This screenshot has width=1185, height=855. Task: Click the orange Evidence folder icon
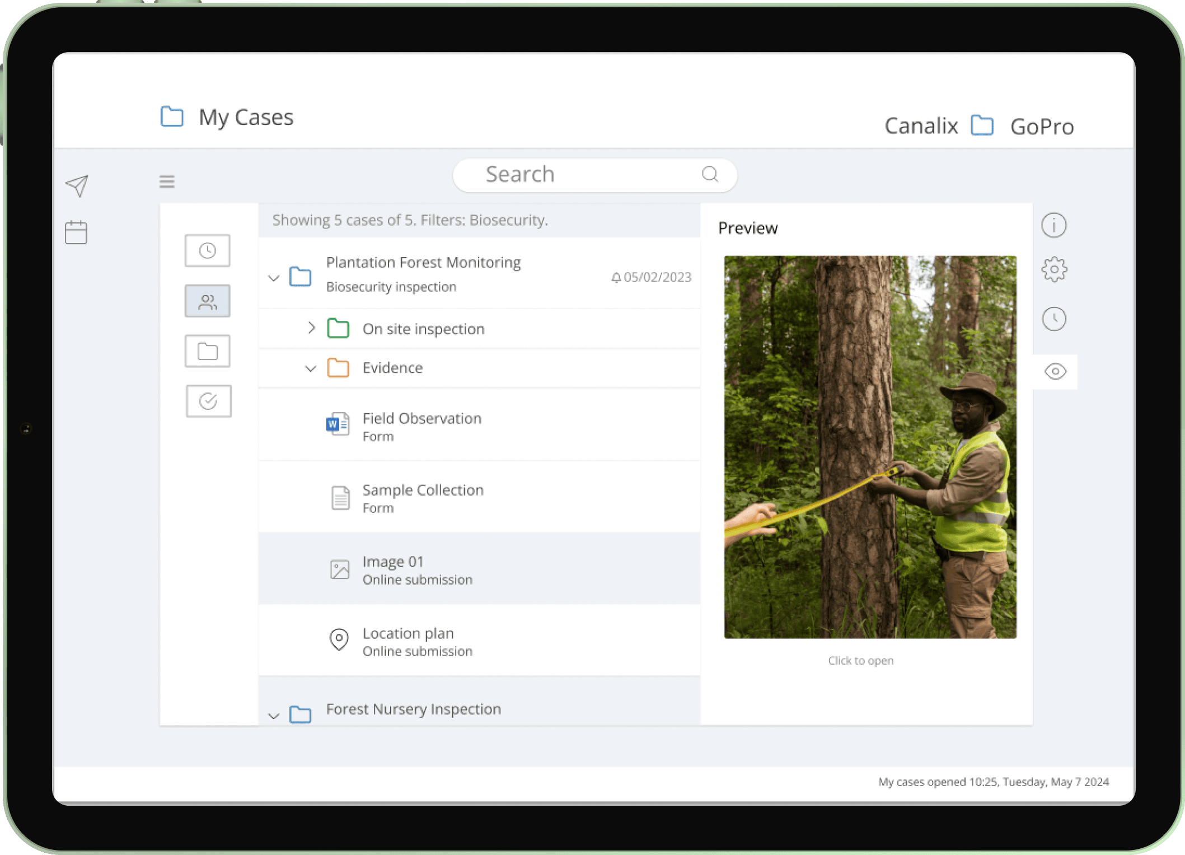coord(338,367)
